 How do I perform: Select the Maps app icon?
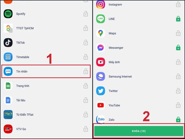coord(100,33)
